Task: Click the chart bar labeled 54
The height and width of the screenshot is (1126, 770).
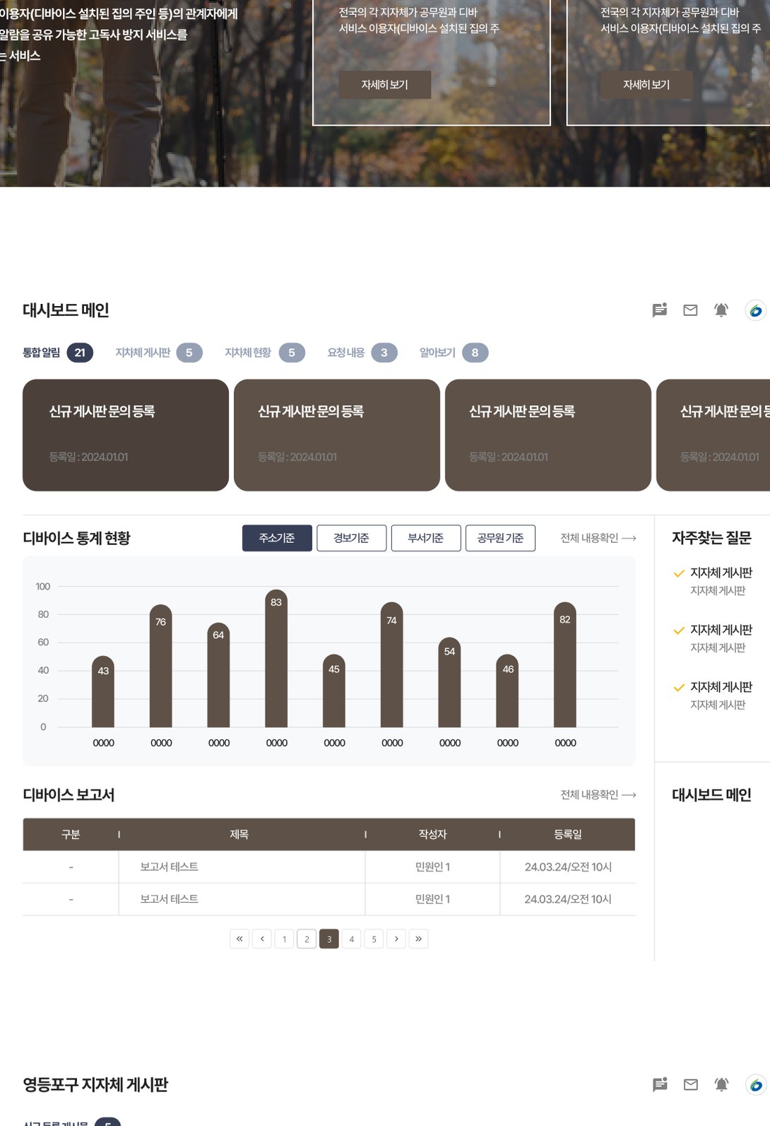Action: (x=449, y=683)
